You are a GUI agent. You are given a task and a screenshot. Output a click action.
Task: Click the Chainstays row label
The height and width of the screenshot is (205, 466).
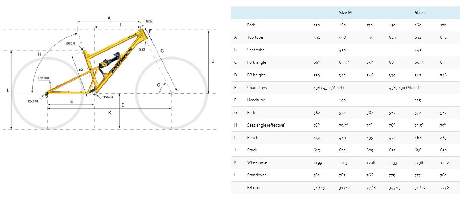[x=257, y=88]
